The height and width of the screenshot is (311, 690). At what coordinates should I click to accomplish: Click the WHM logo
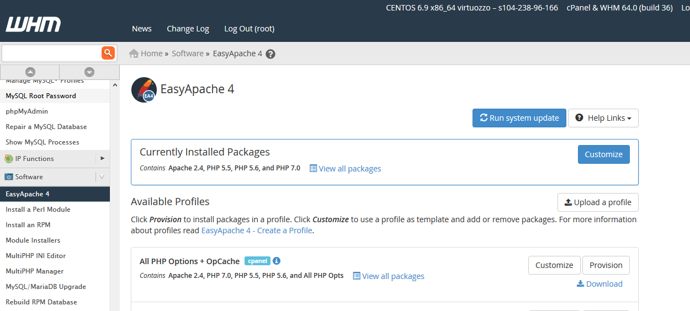(33, 25)
